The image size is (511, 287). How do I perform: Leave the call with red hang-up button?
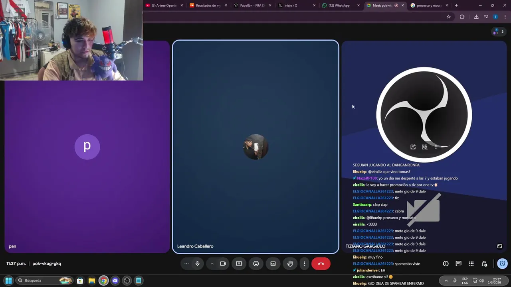pyautogui.click(x=321, y=263)
